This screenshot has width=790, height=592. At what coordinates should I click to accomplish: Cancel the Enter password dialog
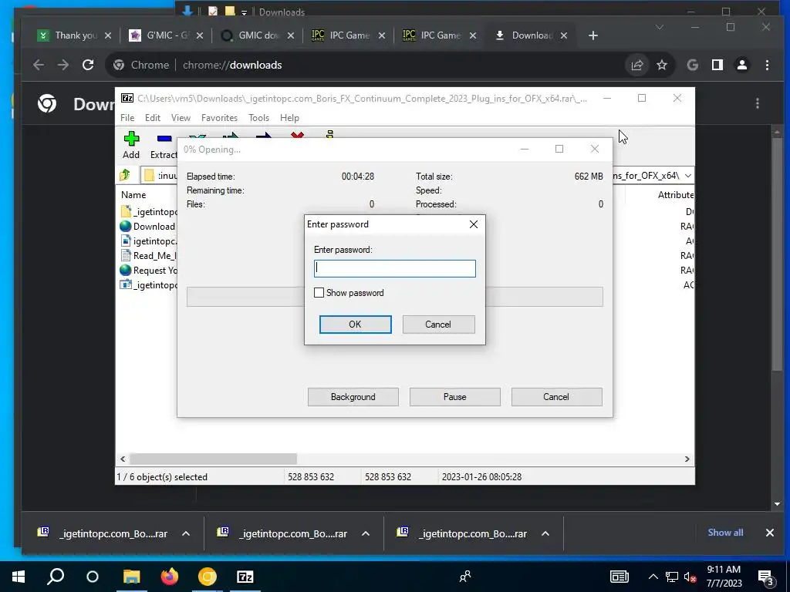(x=438, y=325)
